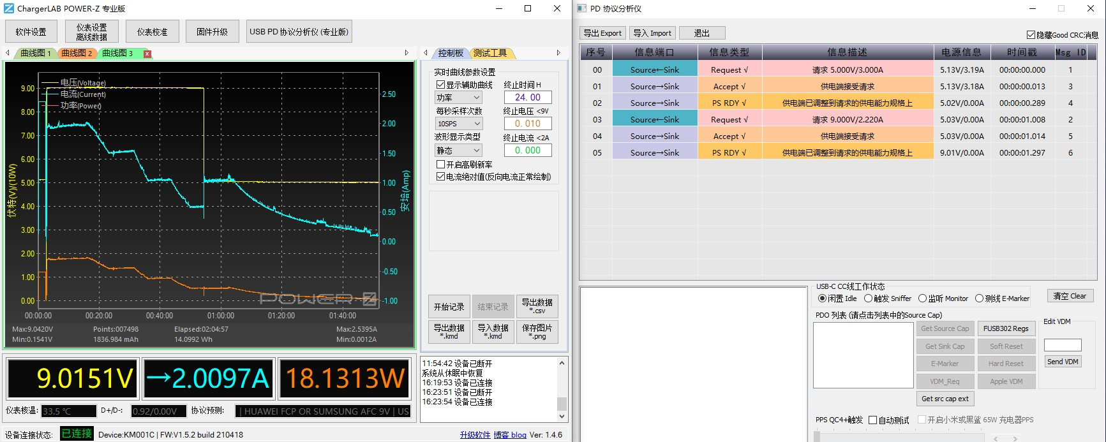Enable 开启高刷新率 checkbox
The image size is (1106, 442).
coord(440,165)
